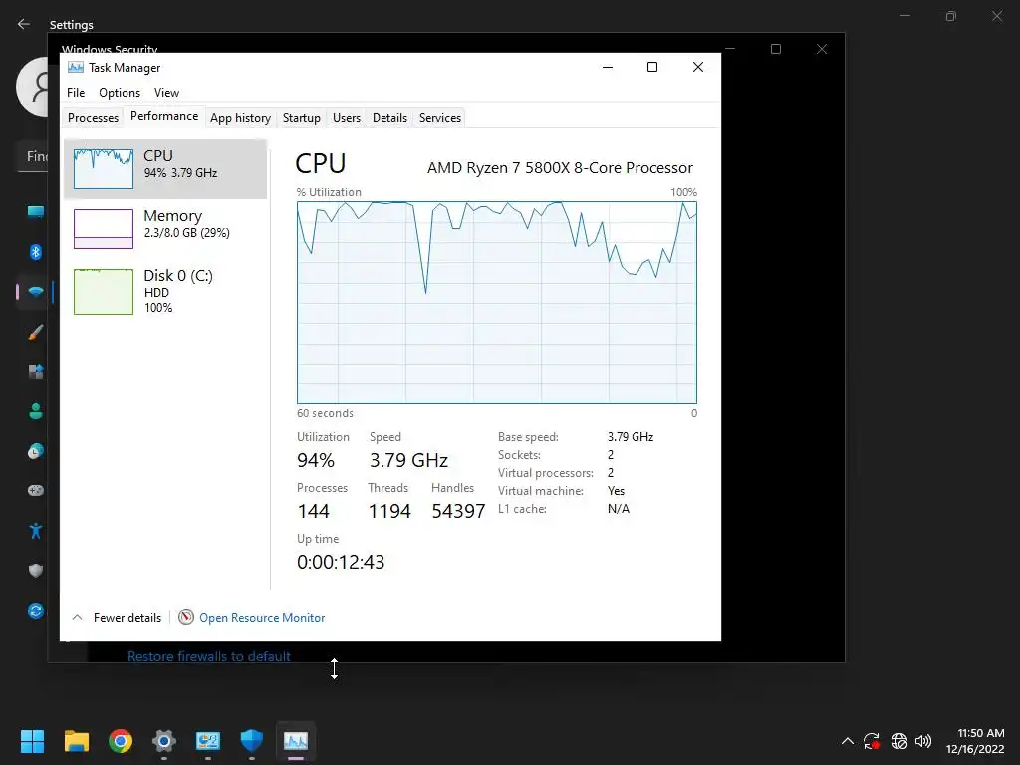Switch to Windows Security shield on taskbar
1020x765 pixels.
(252, 741)
